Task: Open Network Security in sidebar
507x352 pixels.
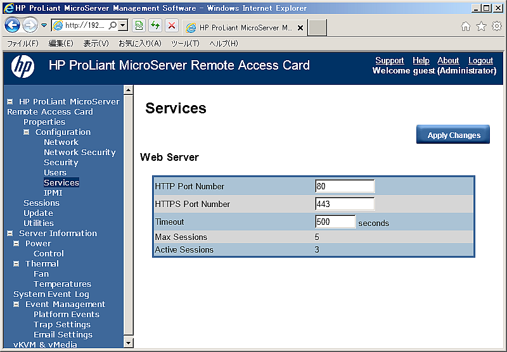Action: [80, 152]
